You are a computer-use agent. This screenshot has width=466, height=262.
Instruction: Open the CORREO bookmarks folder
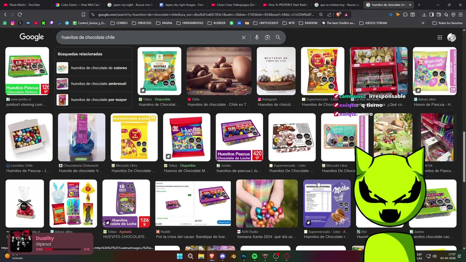[119, 23]
